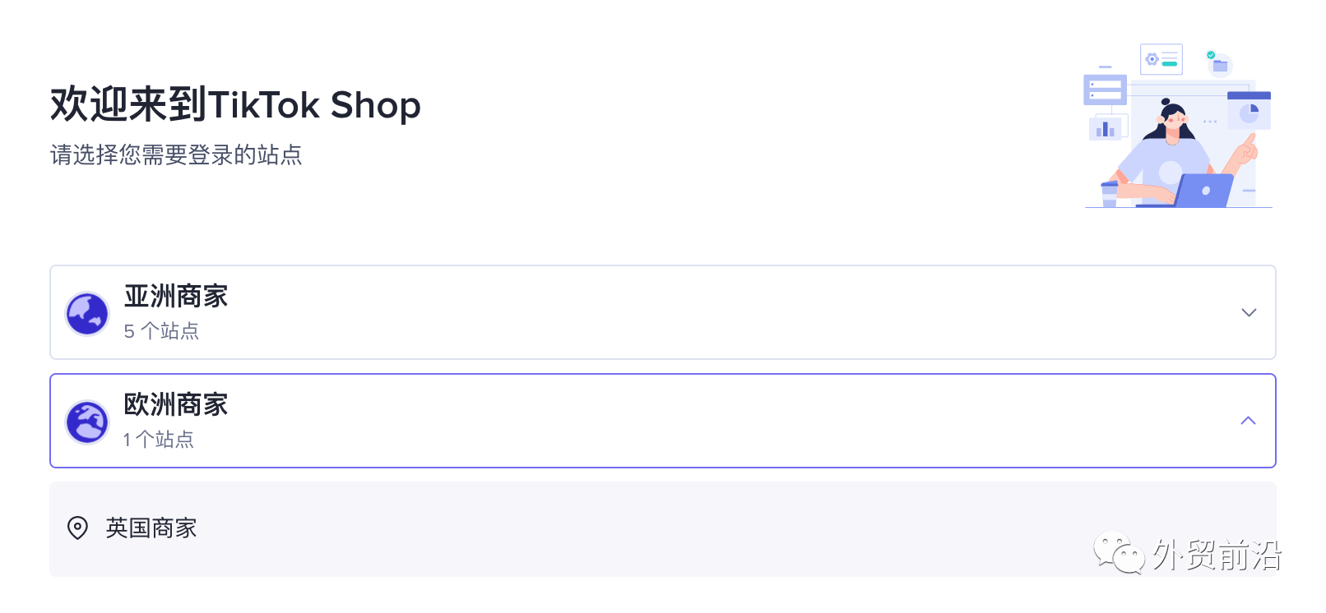
Task: Click the WeChat logo watermark icon
Action: [1119, 552]
